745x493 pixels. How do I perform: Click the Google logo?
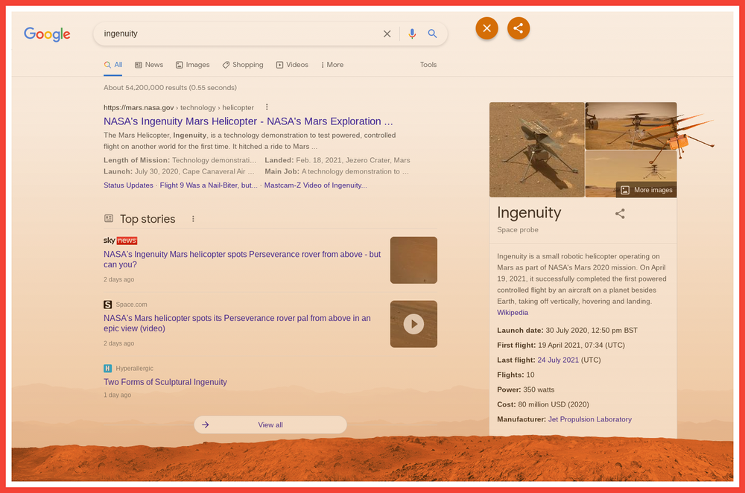tap(47, 34)
